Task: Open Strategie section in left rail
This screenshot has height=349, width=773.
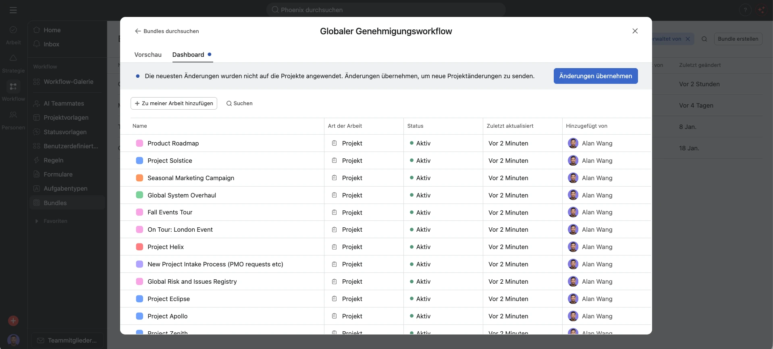Action: click(13, 64)
